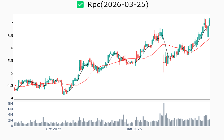
Task: Click the 0 volume axis label
Action: click(x=12, y=126)
